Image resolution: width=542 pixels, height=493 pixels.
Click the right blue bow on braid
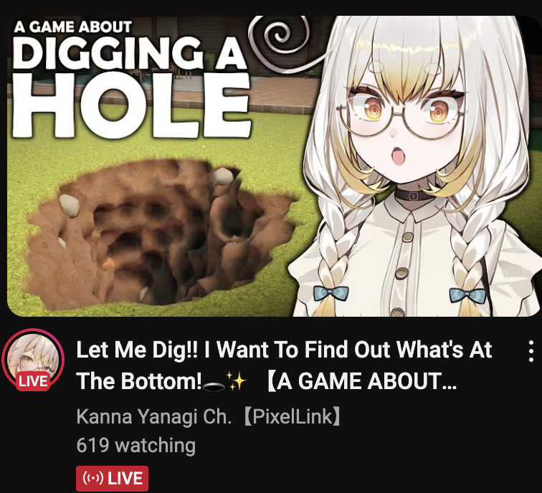coord(467,297)
